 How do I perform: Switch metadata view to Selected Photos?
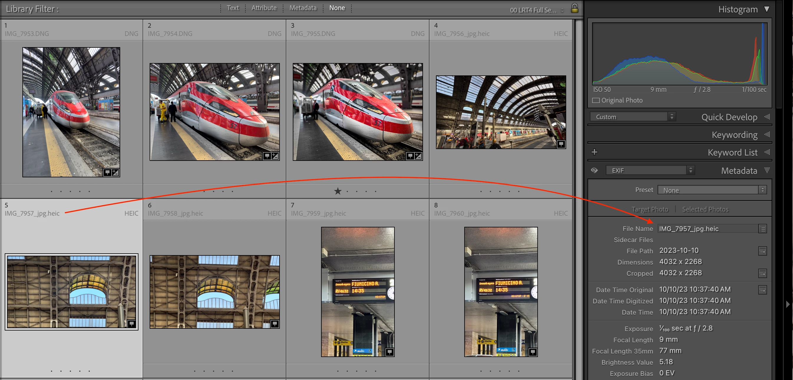(x=705, y=209)
